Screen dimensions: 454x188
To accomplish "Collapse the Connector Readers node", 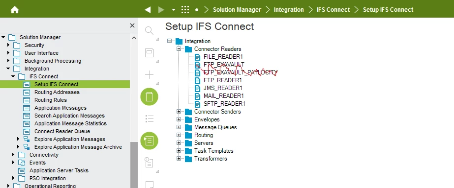I will click(x=179, y=49).
